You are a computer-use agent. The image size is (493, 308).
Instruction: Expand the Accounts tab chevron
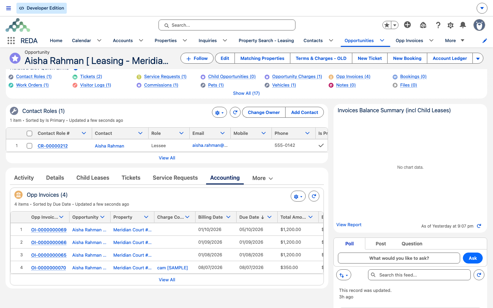[x=141, y=40]
